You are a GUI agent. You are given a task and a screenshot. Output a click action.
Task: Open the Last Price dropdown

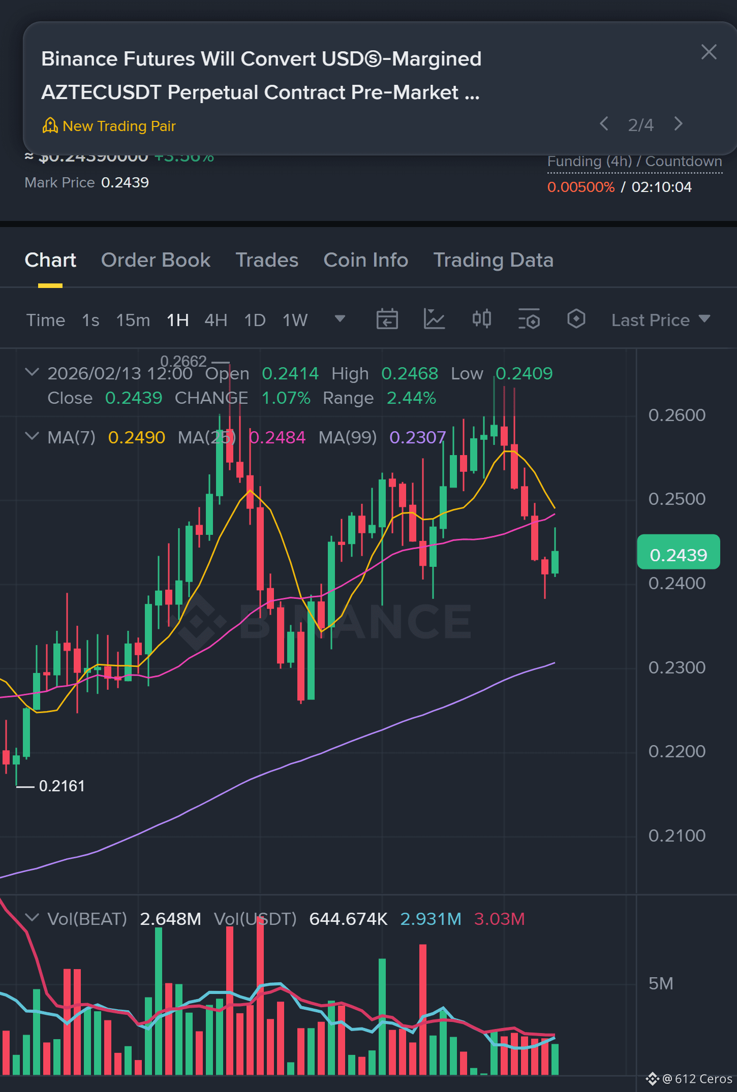tap(661, 320)
